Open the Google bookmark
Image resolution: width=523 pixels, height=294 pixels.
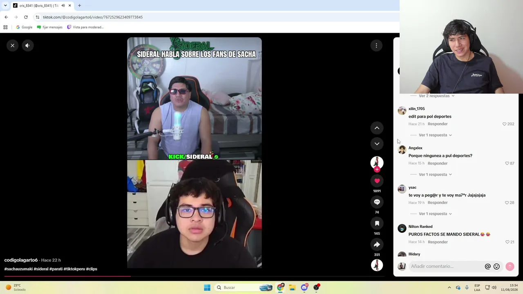coord(24,27)
